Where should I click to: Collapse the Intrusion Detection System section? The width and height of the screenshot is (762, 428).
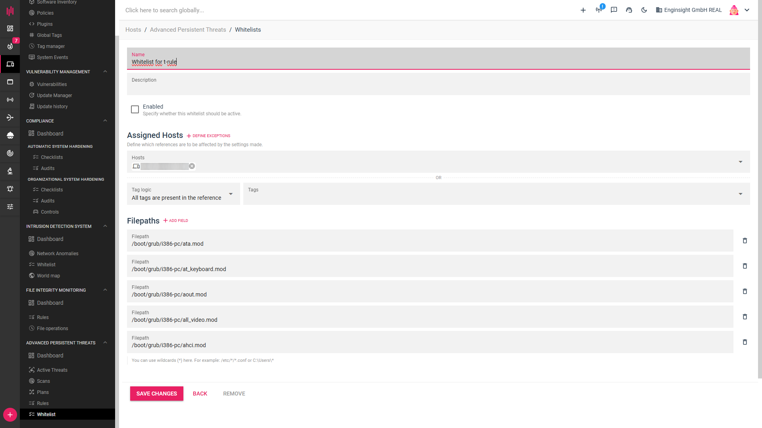pos(105,226)
